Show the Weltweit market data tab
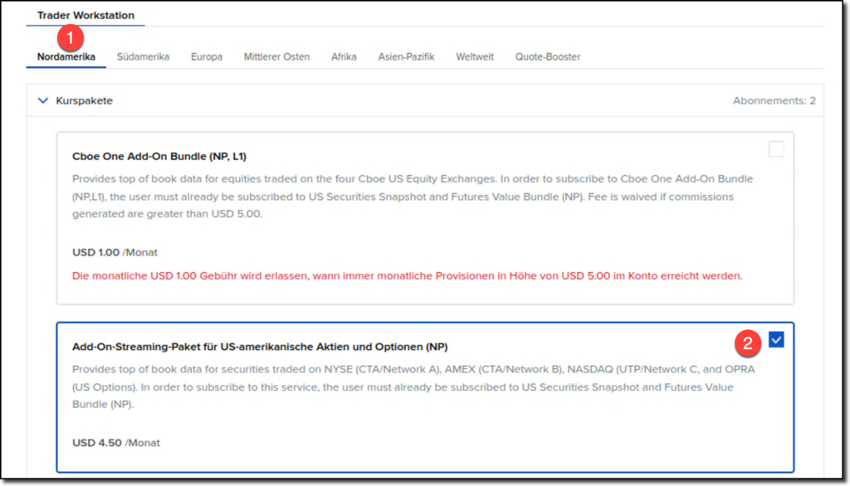 475,57
